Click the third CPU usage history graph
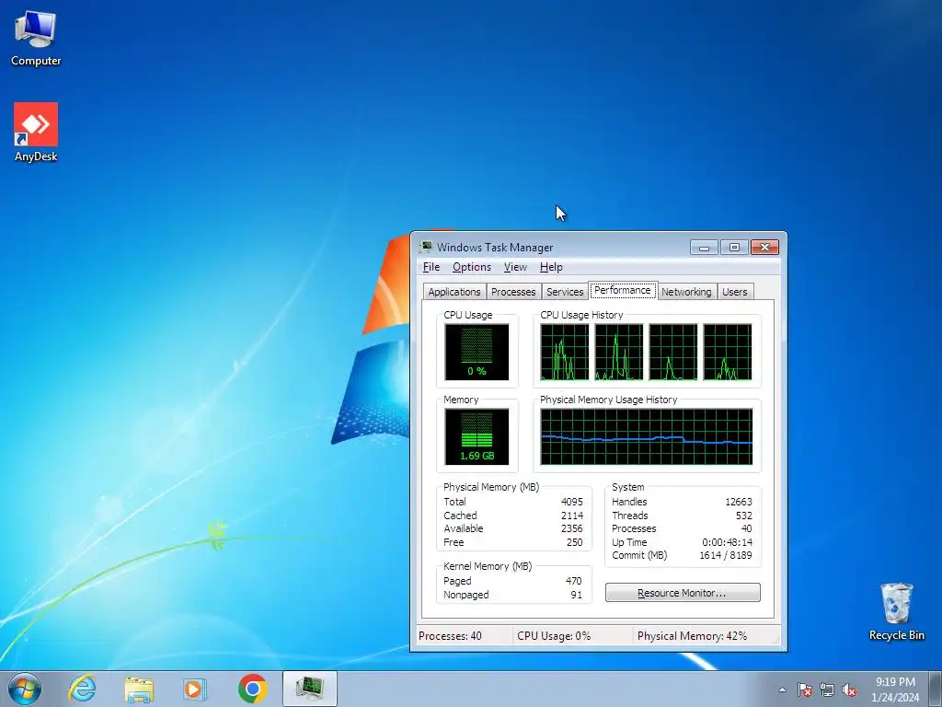Viewport: 942px width, 707px height. (673, 353)
